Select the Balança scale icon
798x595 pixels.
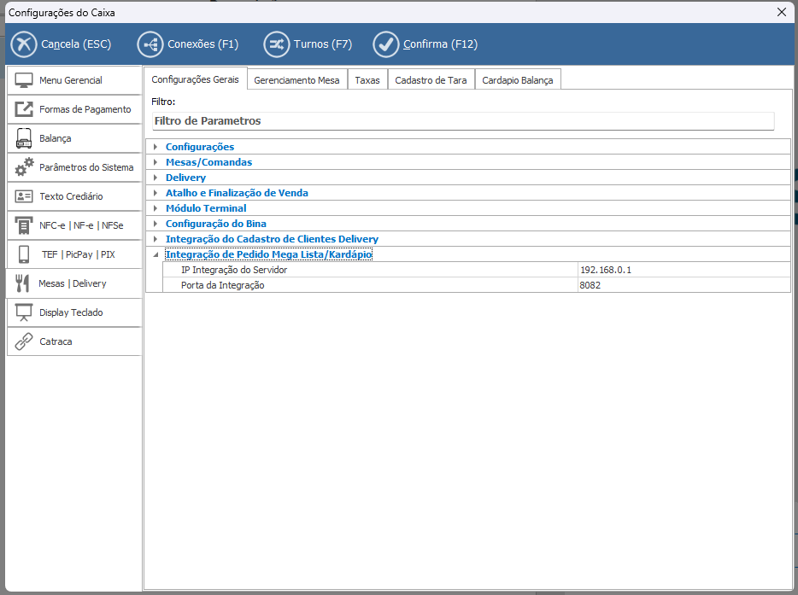coord(24,138)
